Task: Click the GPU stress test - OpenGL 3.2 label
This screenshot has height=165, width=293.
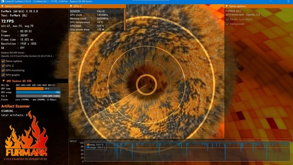Action: (243, 15)
